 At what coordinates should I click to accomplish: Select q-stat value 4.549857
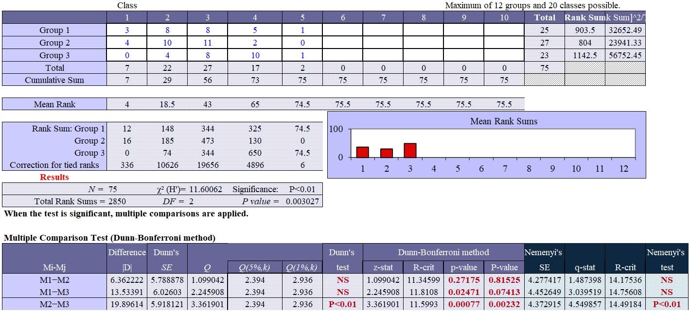584,304
